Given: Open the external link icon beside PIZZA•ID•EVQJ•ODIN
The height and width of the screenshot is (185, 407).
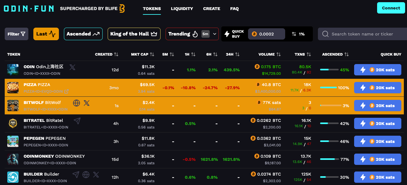Looking at the screenshot, I should 66,91.
